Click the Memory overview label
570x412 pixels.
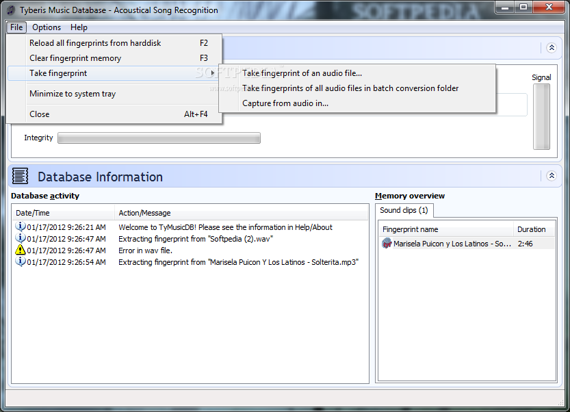point(410,196)
